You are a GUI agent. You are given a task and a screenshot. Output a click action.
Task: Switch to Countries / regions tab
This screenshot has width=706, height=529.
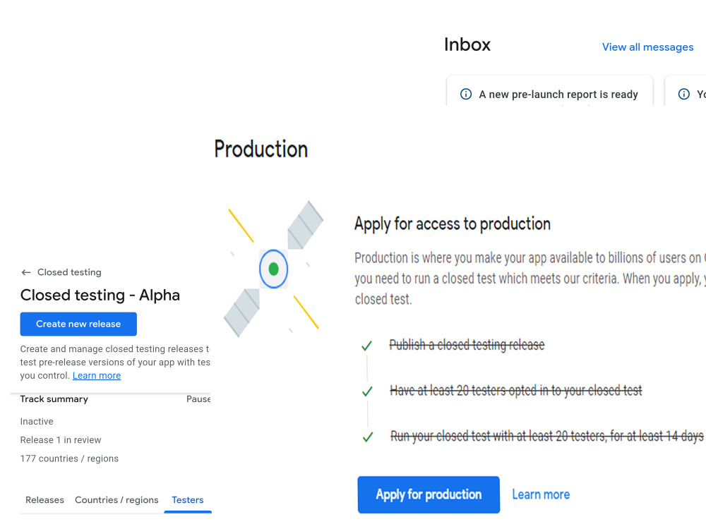point(116,500)
